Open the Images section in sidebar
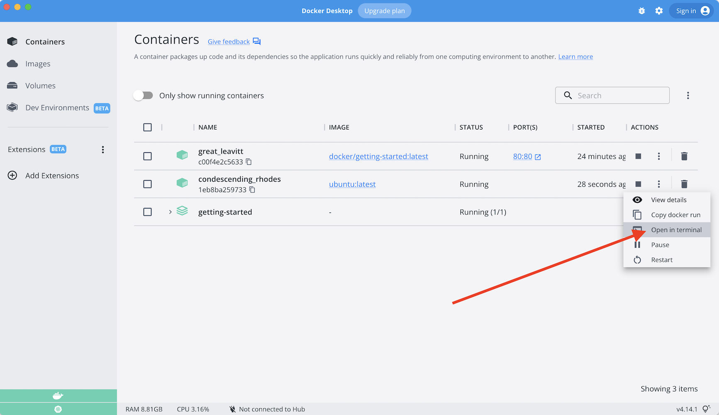The image size is (719, 415). [x=38, y=63]
